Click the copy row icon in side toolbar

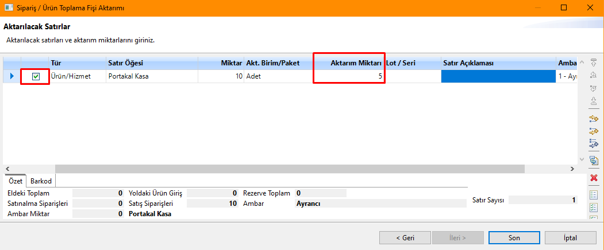(x=594, y=161)
